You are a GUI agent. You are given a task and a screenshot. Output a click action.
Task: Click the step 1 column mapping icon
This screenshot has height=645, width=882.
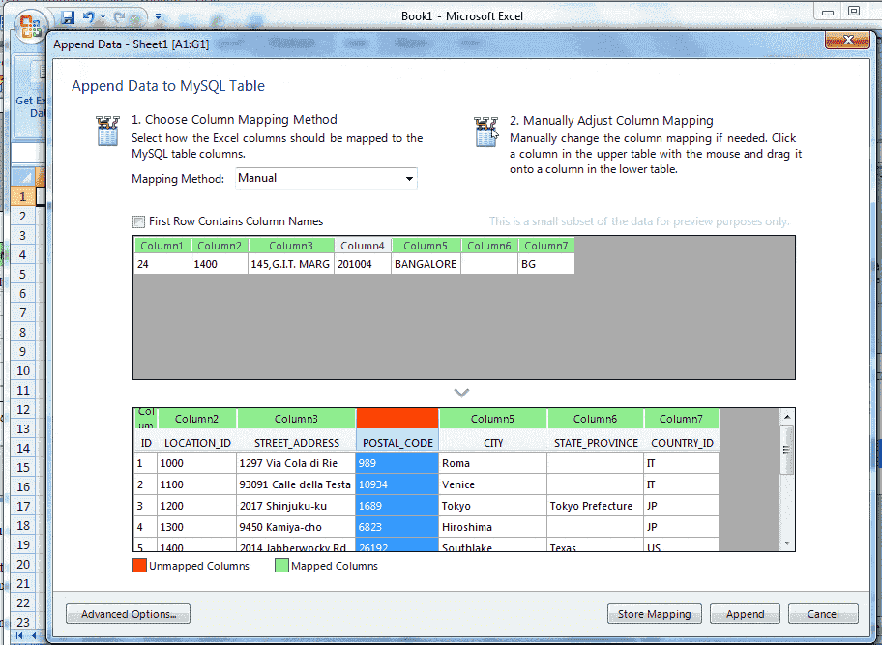click(x=107, y=132)
